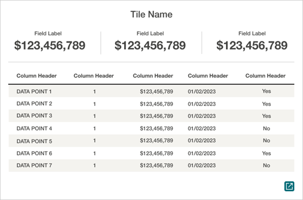303x200 pixels.
Task: Click the Yes value in DATA POINT 6 row
Action: 266,153
